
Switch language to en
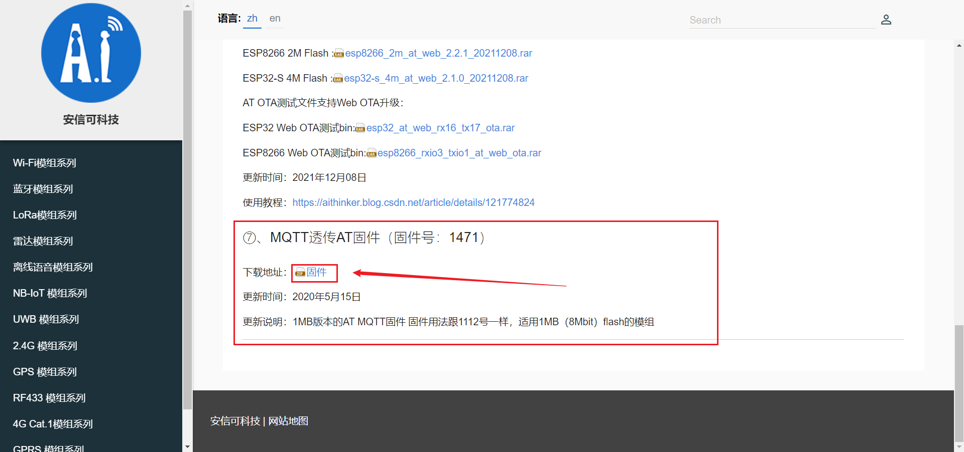(275, 19)
